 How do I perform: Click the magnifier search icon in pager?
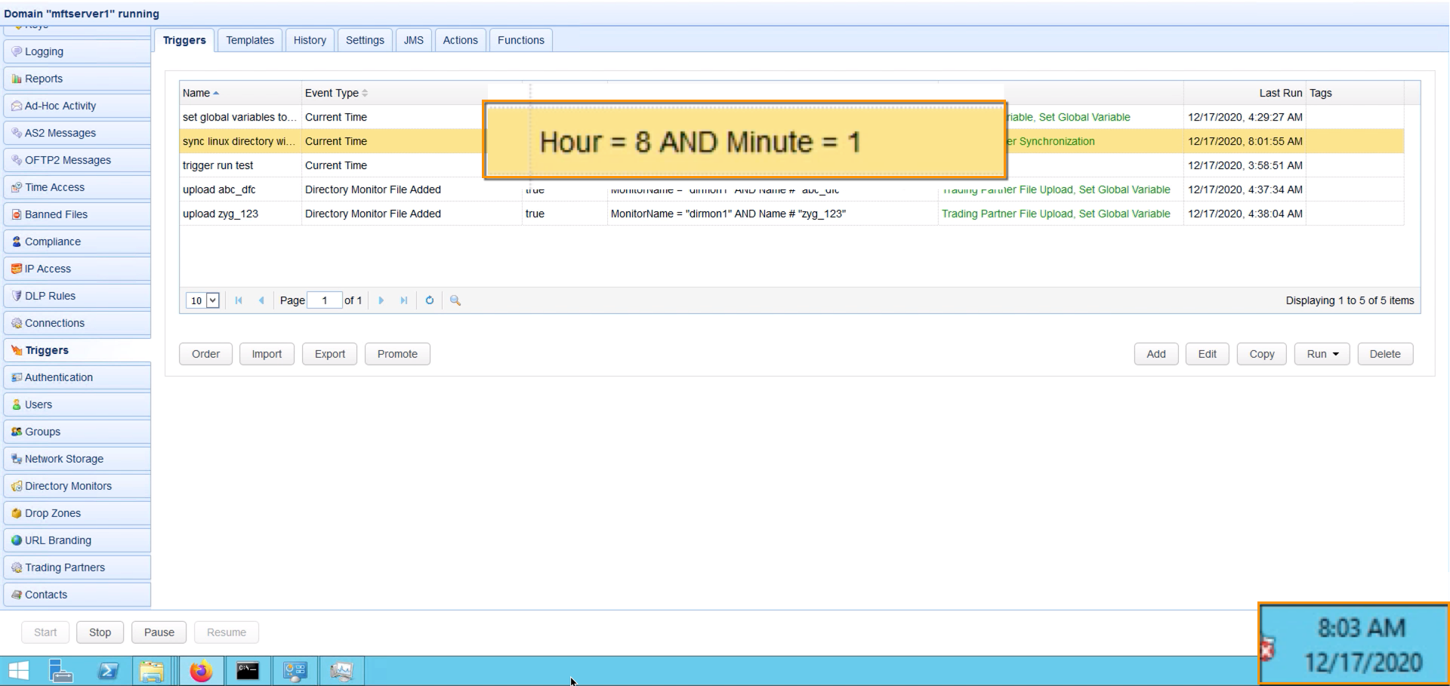click(455, 300)
